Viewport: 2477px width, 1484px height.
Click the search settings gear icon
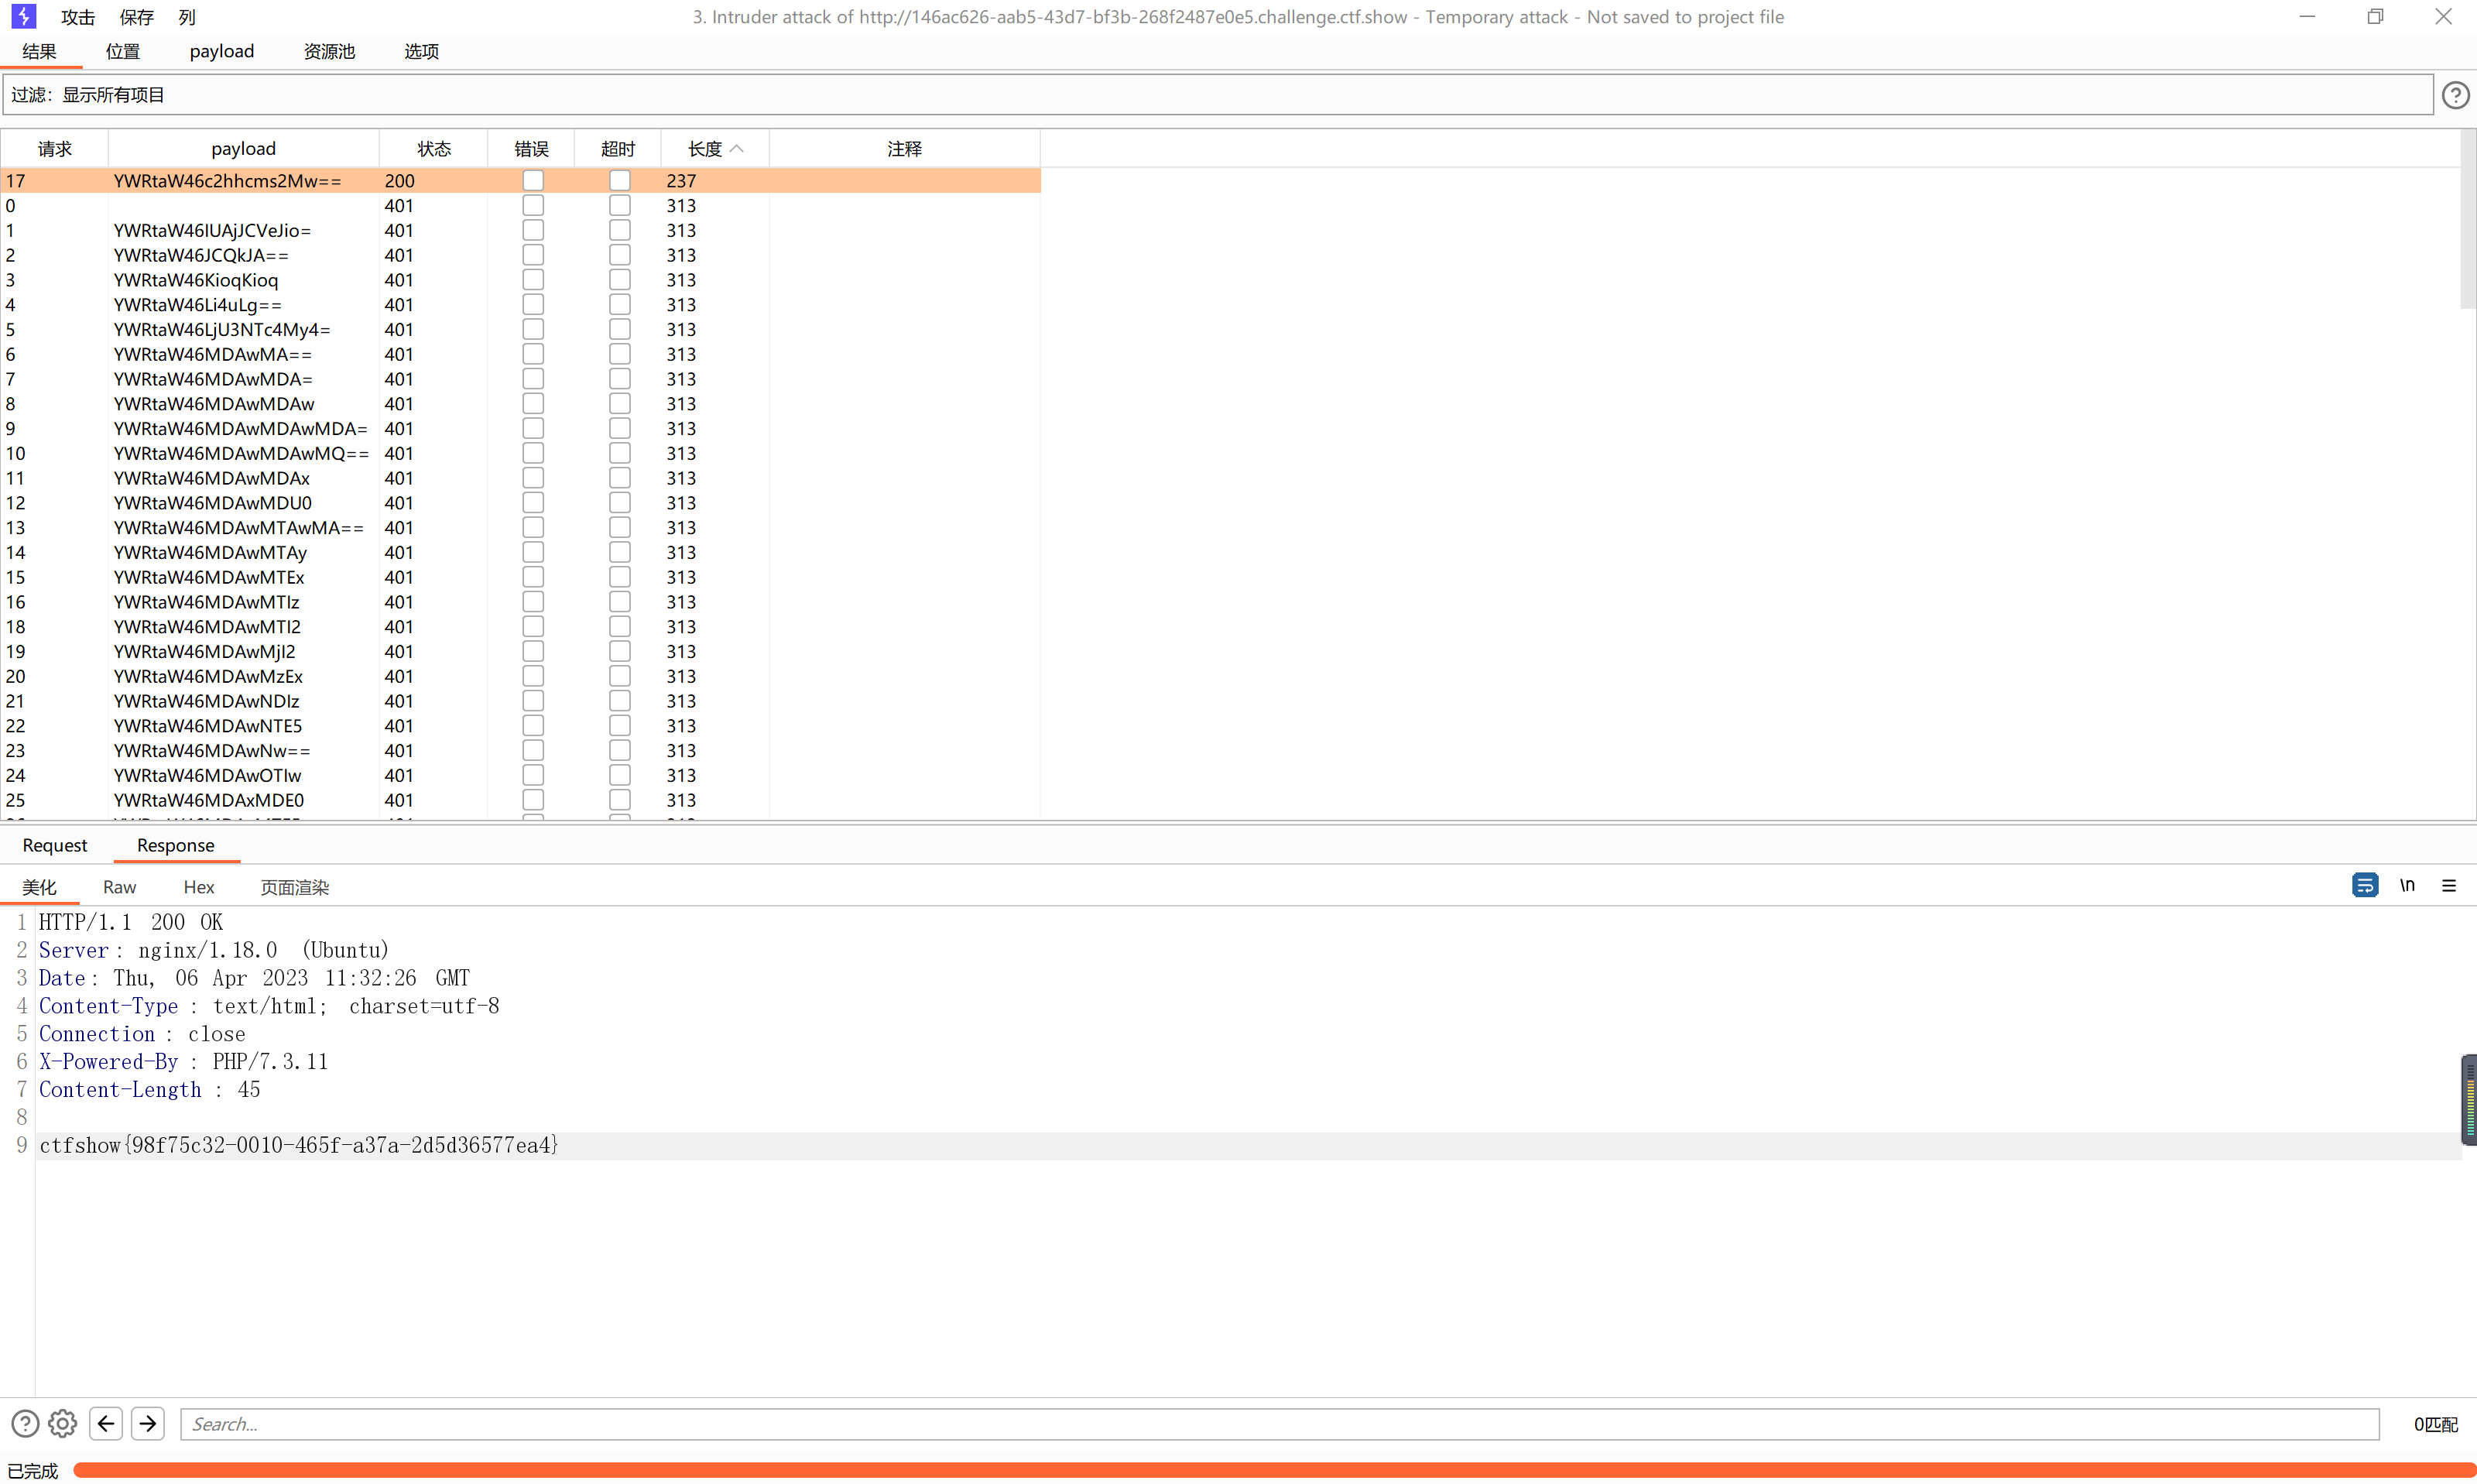click(62, 1423)
